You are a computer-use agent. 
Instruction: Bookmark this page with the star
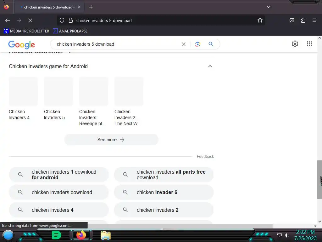pyautogui.click(x=260, y=20)
